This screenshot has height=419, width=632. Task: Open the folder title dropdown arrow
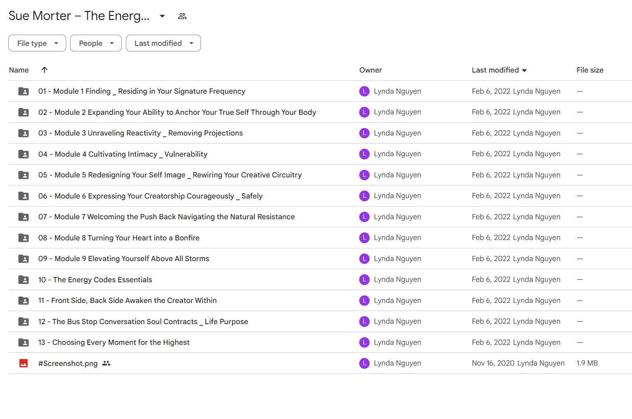[x=162, y=16]
